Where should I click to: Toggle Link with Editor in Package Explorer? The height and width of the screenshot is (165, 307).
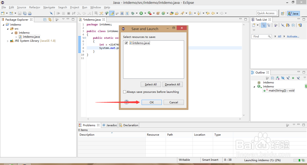point(50,20)
